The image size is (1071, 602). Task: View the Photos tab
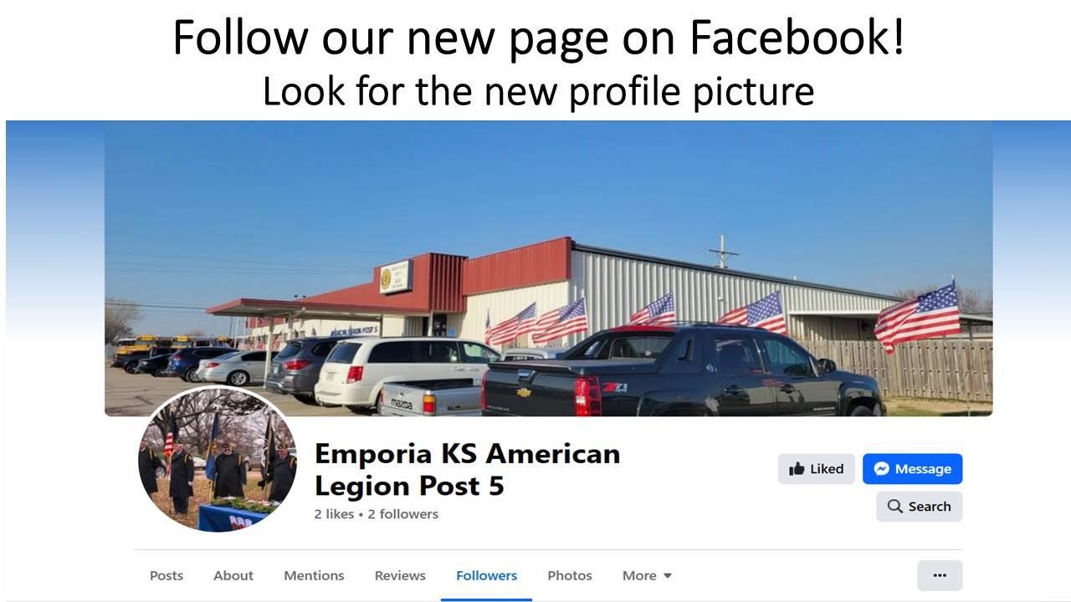click(570, 575)
